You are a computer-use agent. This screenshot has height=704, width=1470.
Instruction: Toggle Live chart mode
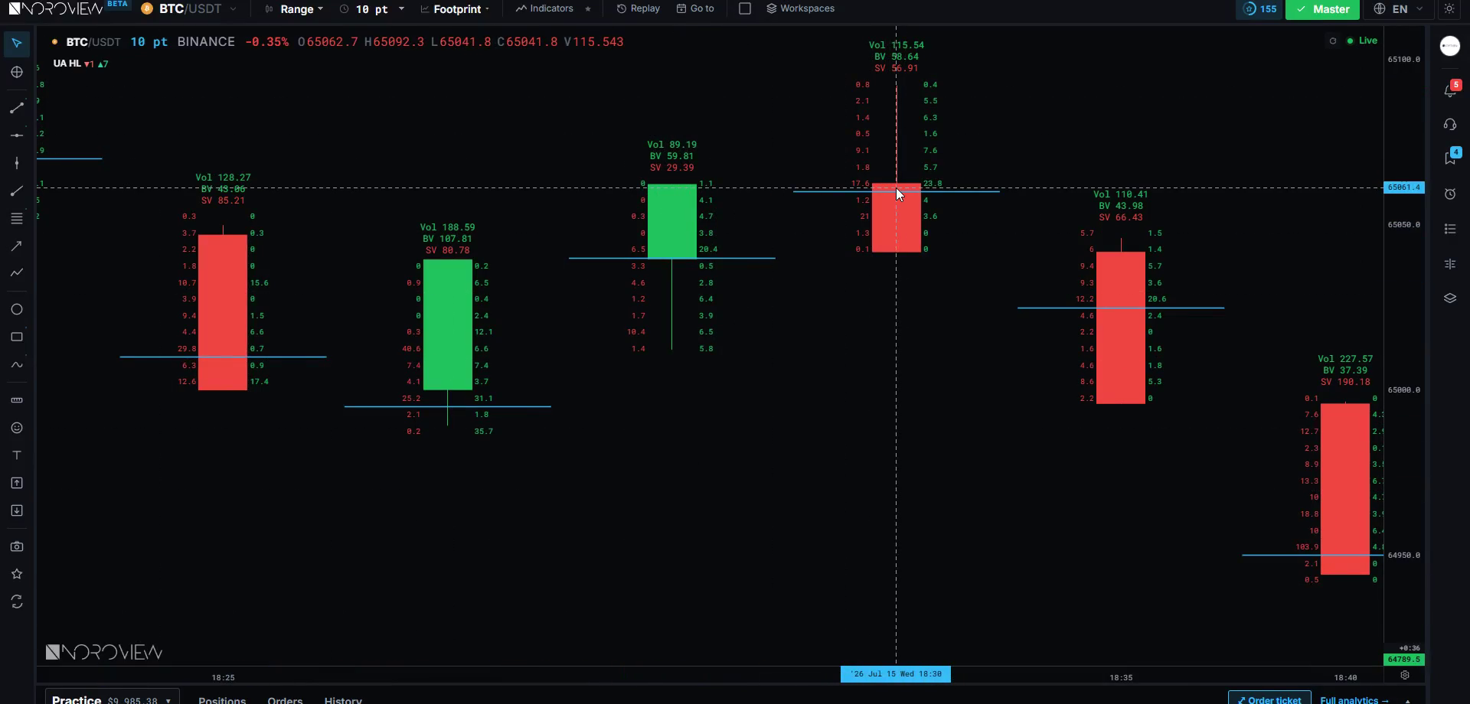point(1362,41)
